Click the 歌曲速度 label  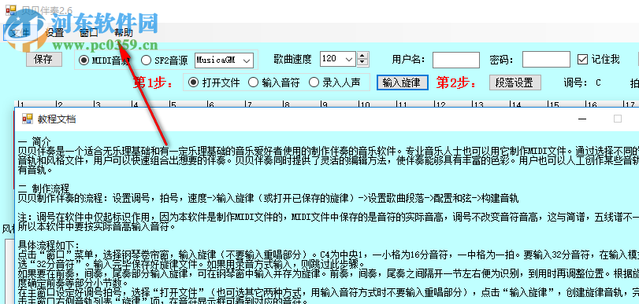pyautogui.click(x=292, y=60)
